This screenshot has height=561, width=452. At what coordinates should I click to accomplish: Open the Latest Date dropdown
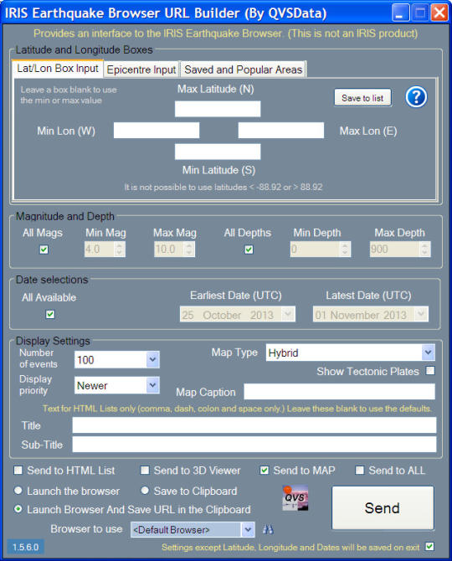tap(421, 314)
